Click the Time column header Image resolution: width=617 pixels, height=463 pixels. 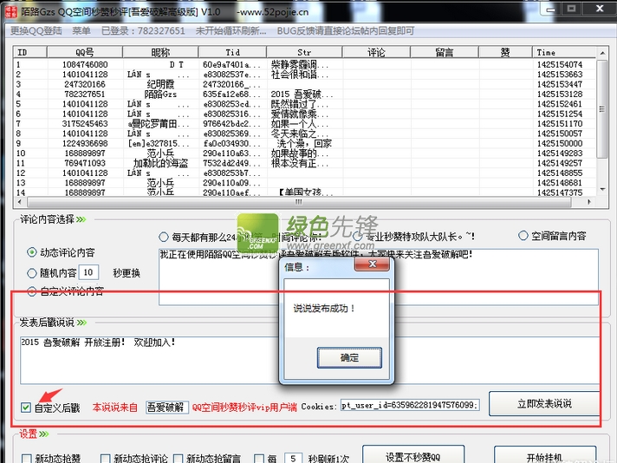[564, 52]
